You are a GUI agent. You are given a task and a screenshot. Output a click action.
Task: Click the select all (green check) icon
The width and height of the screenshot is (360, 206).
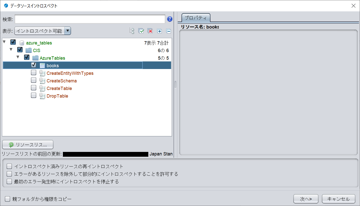point(141,31)
